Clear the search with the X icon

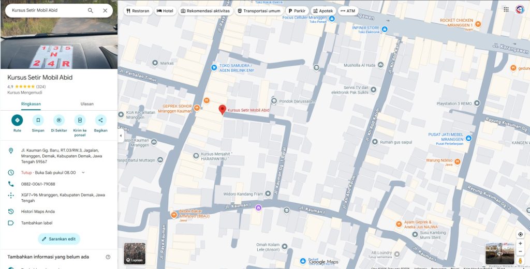coord(105,10)
